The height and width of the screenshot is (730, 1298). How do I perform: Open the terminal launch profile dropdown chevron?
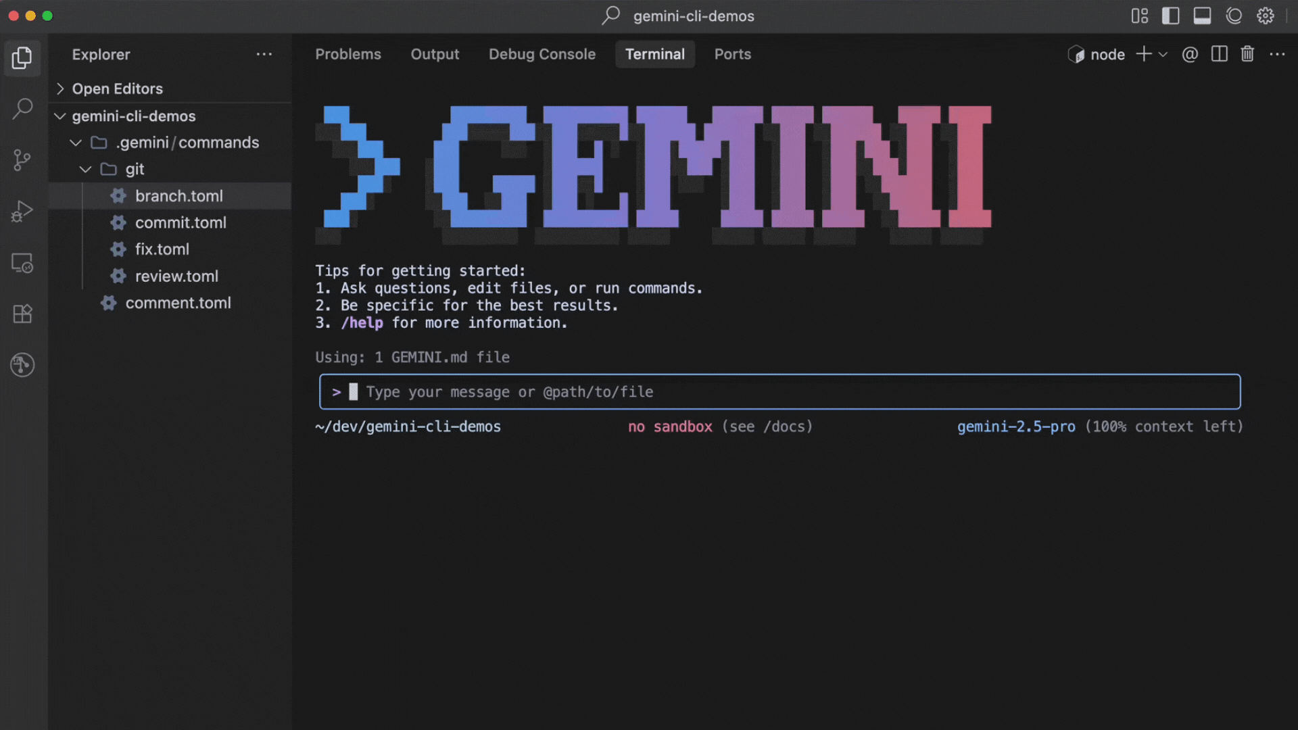point(1163,54)
